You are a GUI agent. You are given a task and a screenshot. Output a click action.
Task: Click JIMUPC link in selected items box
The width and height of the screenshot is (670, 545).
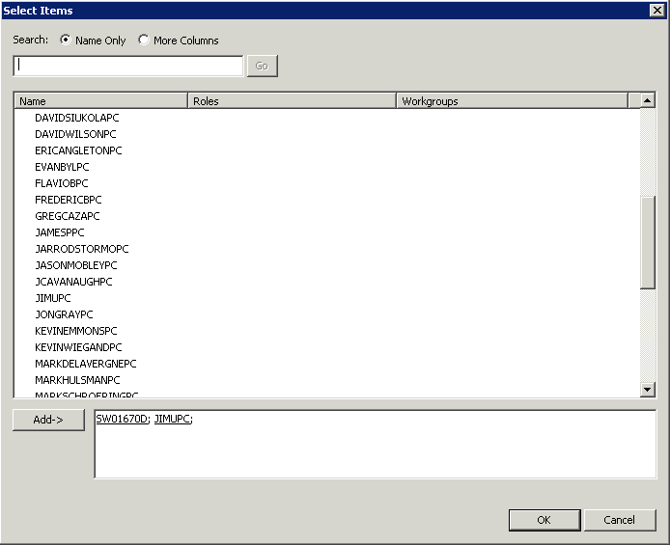[x=172, y=419]
